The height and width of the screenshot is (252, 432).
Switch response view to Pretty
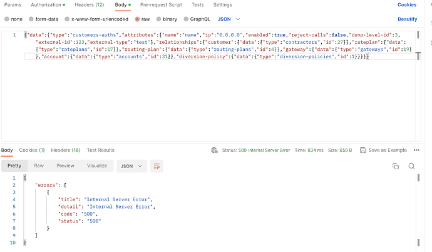(x=14, y=165)
